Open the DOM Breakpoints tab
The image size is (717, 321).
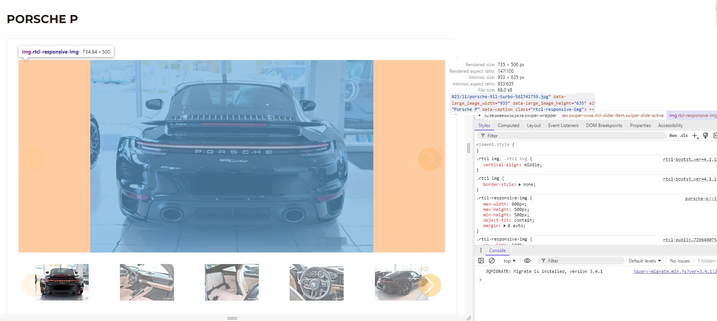pos(604,125)
